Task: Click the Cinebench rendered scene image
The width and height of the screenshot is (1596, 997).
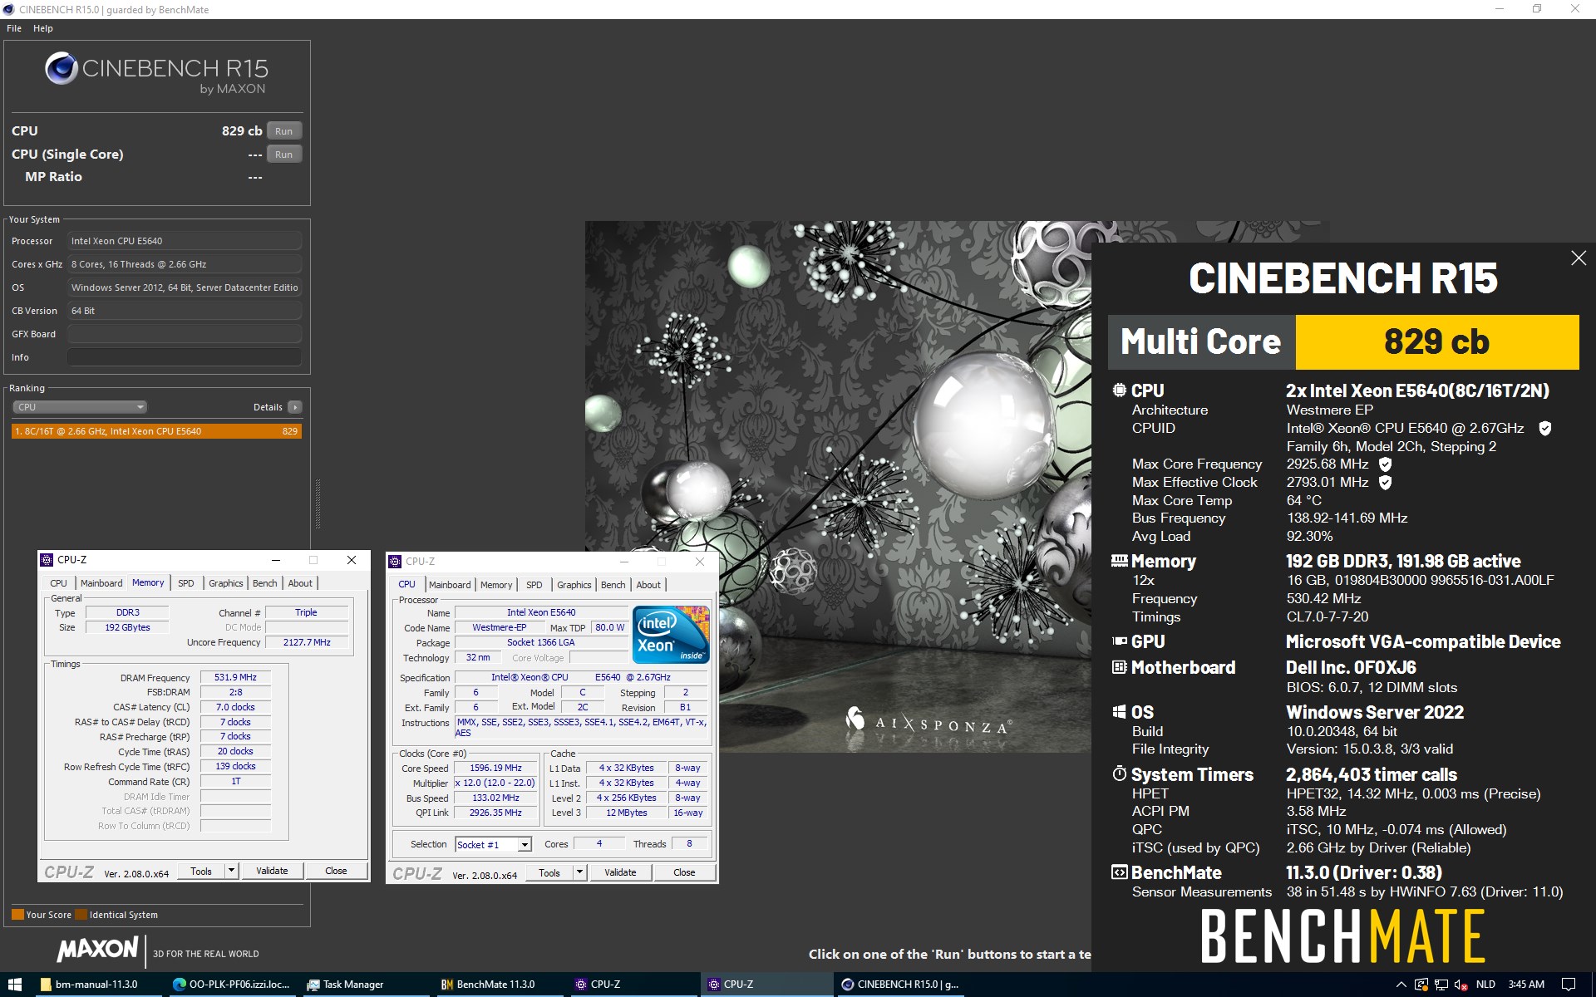Action: pos(838,486)
